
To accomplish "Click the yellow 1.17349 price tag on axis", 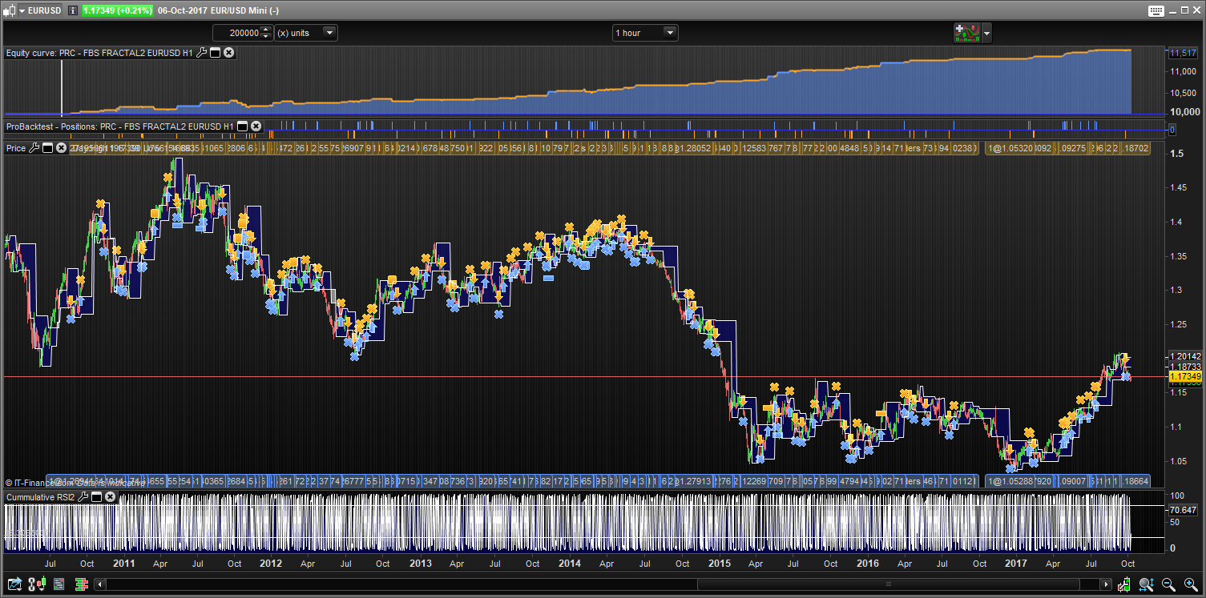I will click(1185, 376).
